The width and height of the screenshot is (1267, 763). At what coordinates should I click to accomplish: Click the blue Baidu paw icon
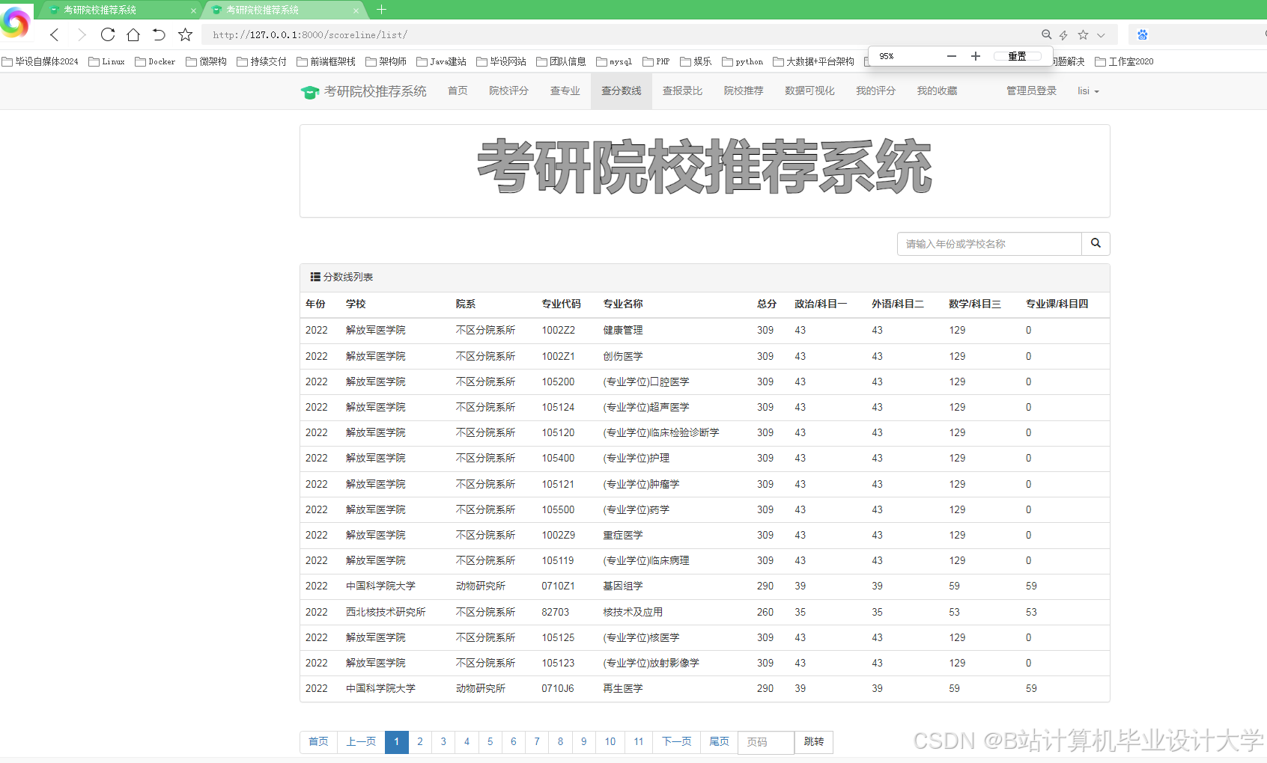tap(1142, 34)
